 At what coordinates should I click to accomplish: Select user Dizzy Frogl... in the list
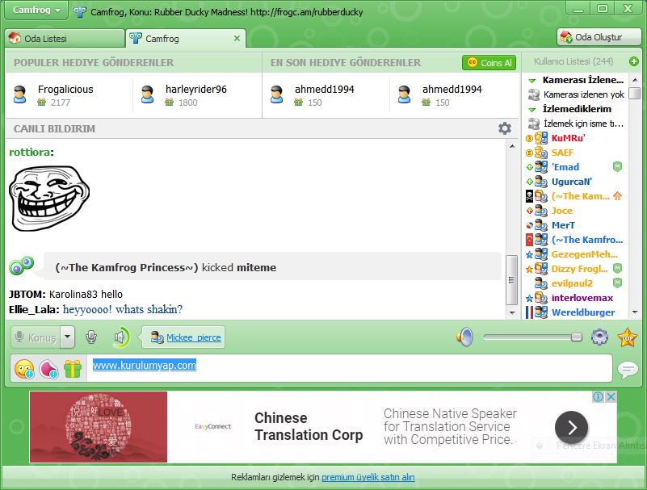[579, 269]
